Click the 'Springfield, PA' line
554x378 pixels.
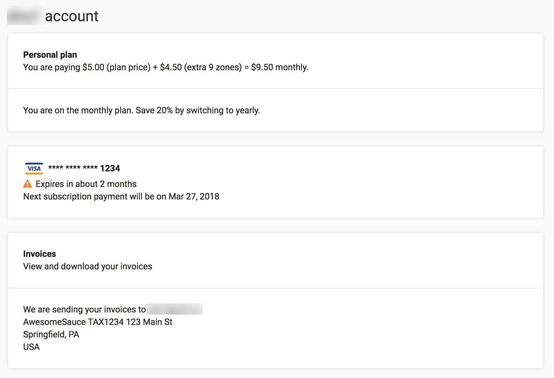(51, 334)
